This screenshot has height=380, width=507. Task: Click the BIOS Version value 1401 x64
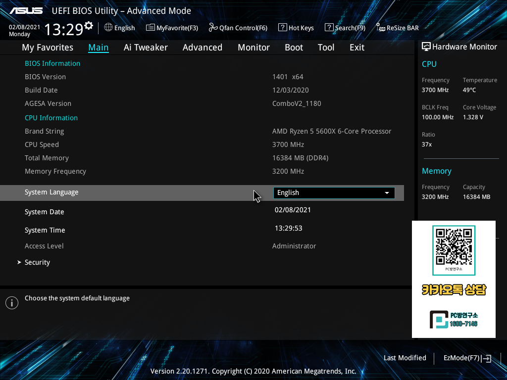click(x=288, y=77)
